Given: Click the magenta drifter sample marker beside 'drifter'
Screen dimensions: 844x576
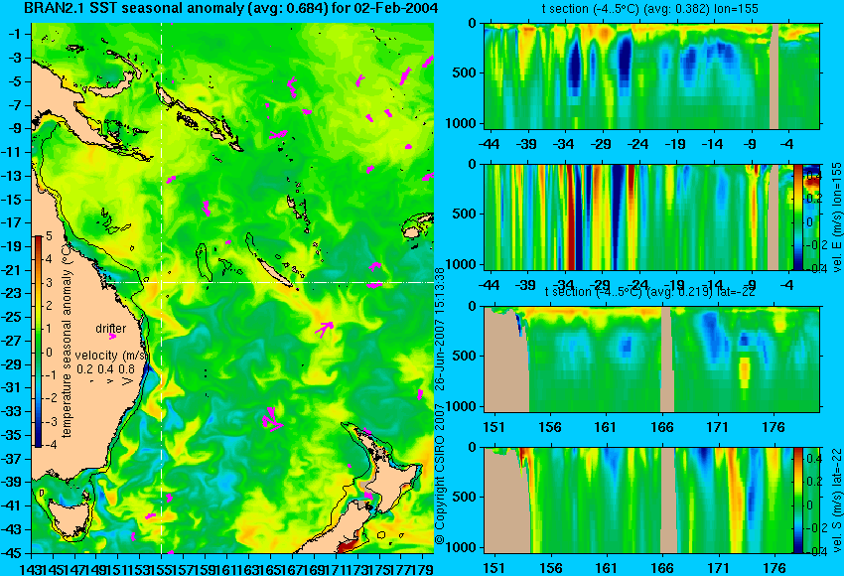Looking at the screenshot, I should [112, 337].
